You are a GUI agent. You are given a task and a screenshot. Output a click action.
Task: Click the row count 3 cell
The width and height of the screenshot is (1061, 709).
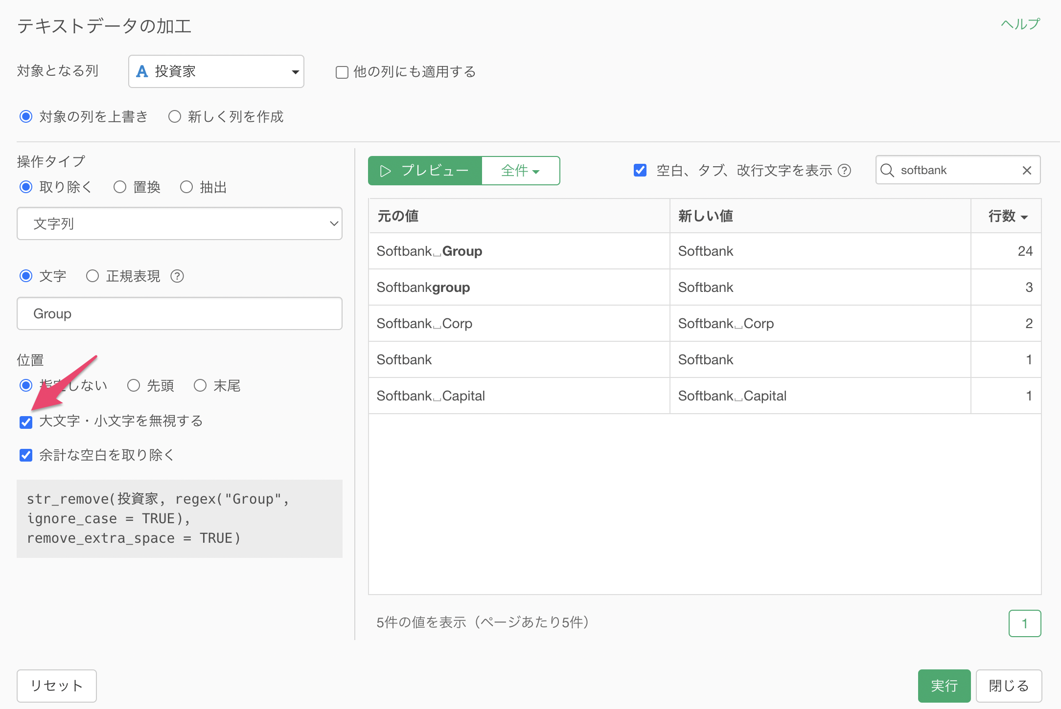pyautogui.click(x=1006, y=287)
